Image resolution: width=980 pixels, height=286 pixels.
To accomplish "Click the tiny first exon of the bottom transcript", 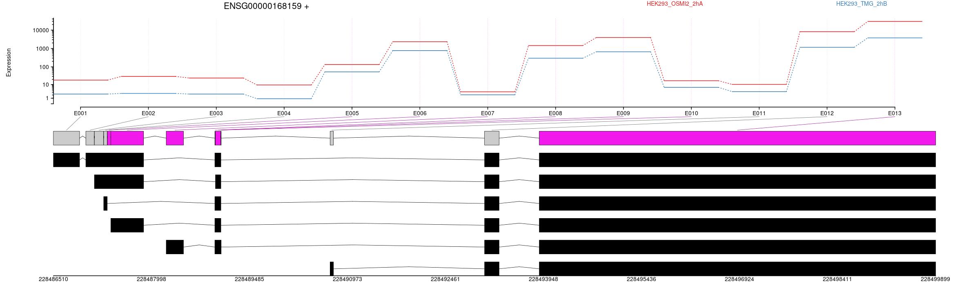I will click(x=332, y=269).
